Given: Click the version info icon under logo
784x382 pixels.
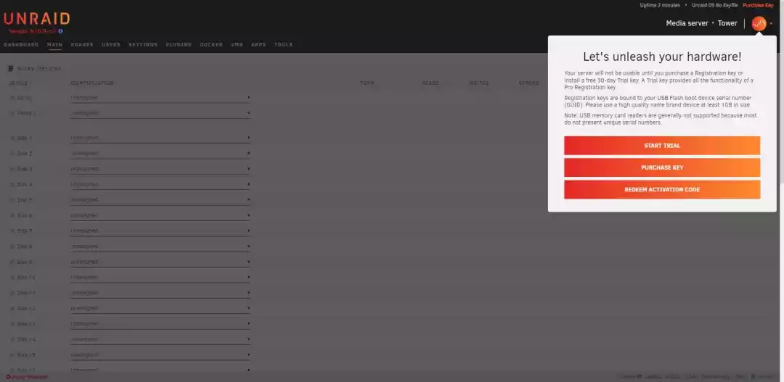Looking at the screenshot, I should pos(60,31).
